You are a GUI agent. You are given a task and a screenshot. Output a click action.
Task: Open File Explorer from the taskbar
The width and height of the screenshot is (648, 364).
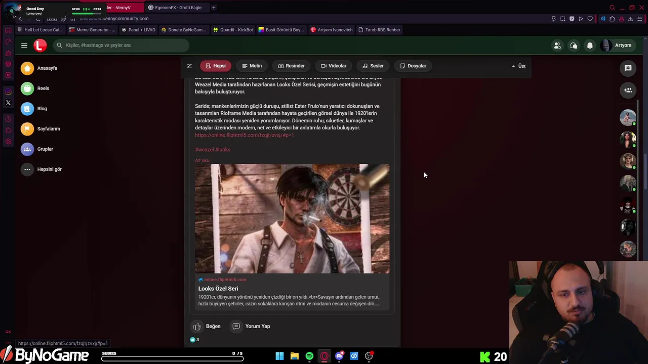pos(294,356)
